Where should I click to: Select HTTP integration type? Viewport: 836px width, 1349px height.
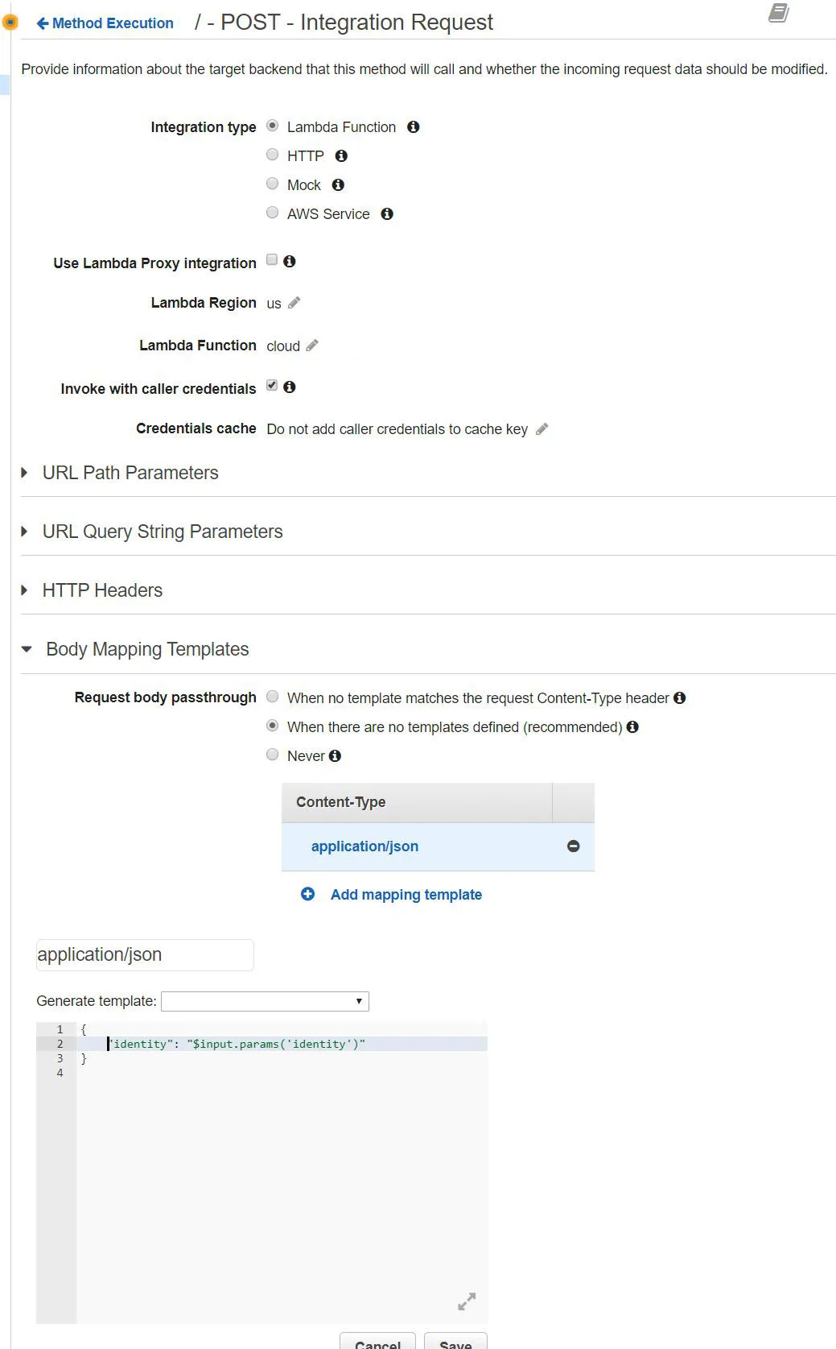[x=273, y=155]
